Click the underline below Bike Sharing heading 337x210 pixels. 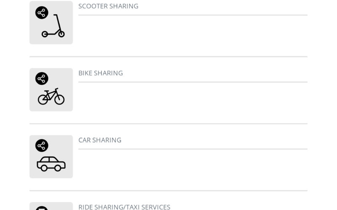[193, 82]
